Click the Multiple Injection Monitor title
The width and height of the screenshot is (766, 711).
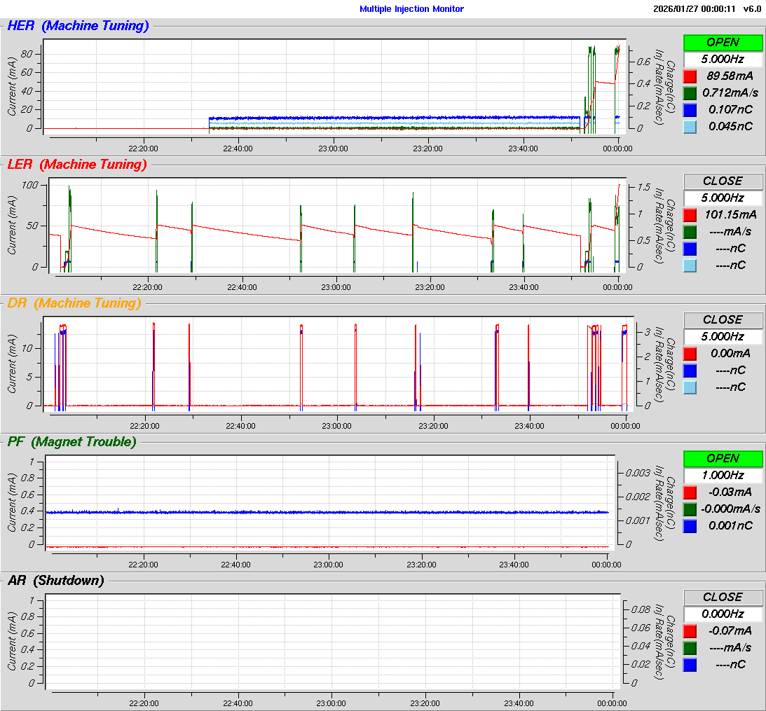point(411,9)
